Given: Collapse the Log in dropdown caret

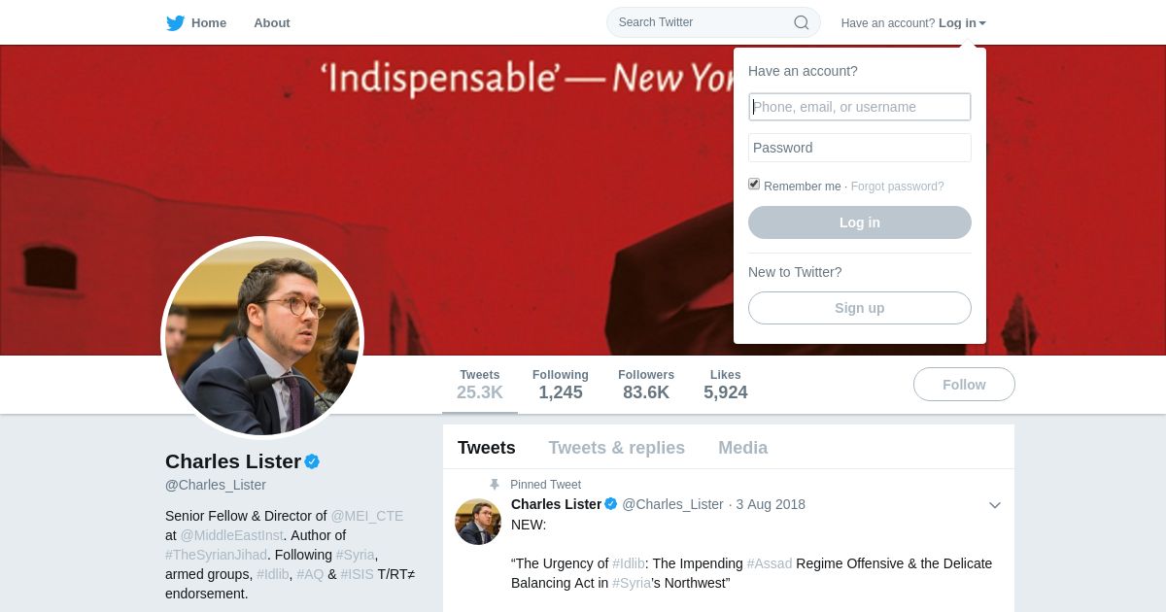Looking at the screenshot, I should (x=982, y=23).
